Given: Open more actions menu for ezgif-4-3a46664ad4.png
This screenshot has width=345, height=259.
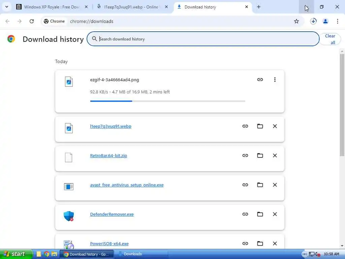Looking at the screenshot, I should (x=275, y=80).
